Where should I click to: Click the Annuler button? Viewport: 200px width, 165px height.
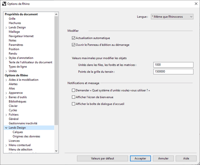tap(163, 159)
